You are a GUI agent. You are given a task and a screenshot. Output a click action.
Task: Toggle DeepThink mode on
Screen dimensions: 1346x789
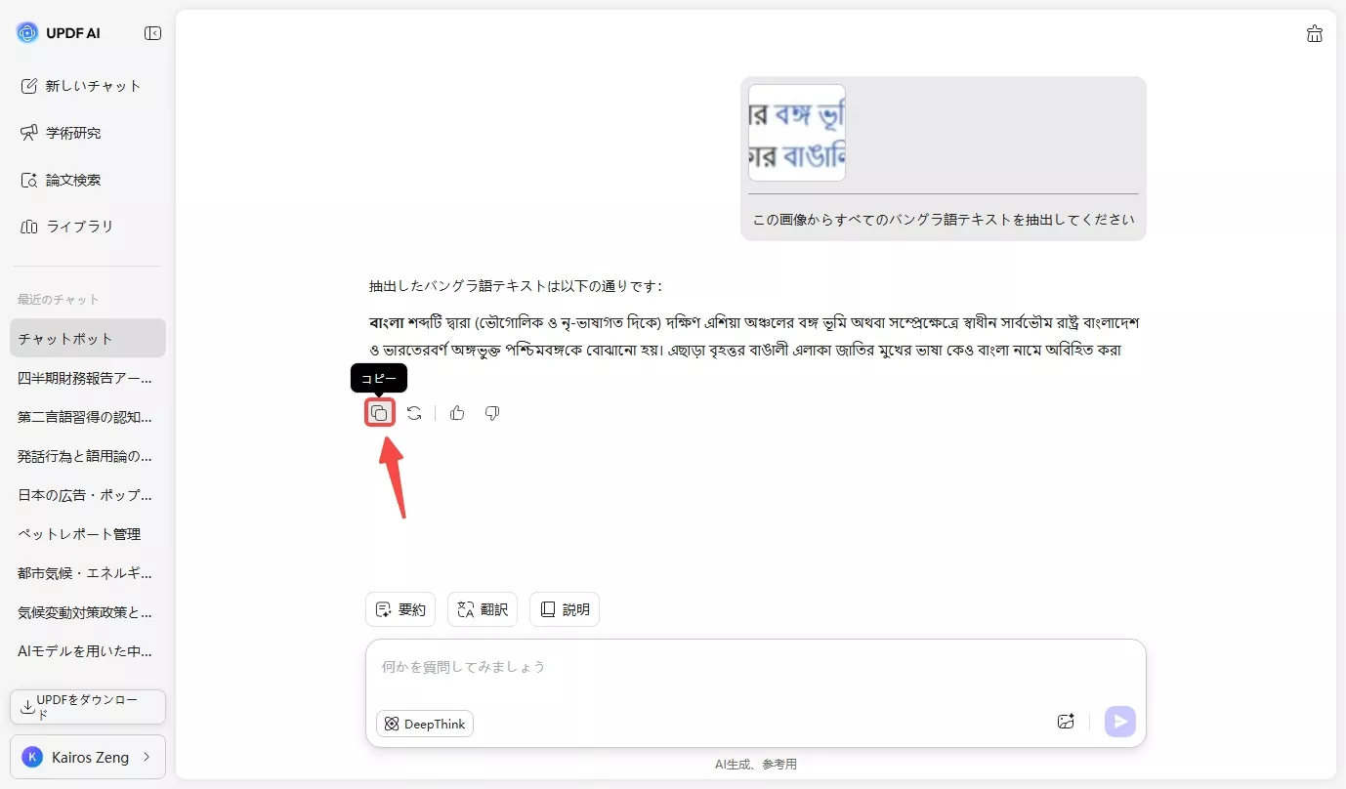click(x=425, y=724)
